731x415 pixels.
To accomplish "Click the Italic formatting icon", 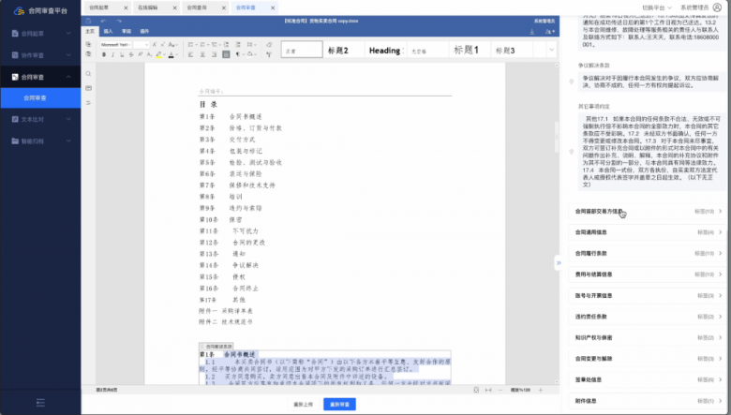I will 113,55.
